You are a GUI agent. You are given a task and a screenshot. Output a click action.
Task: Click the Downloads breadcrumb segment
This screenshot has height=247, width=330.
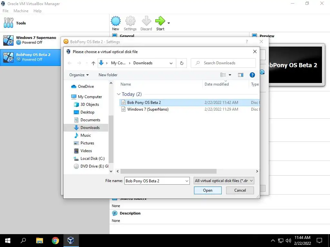click(143, 63)
